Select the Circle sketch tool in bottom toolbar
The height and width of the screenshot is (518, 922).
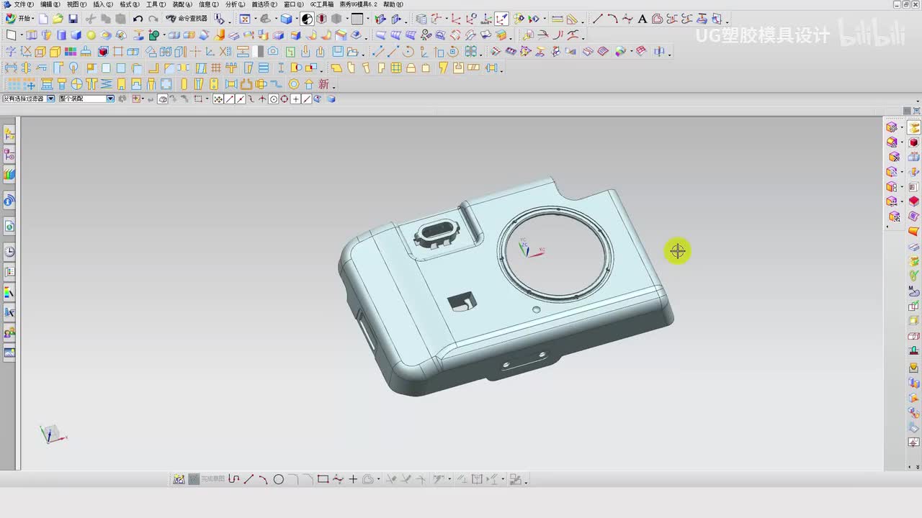pos(279,479)
